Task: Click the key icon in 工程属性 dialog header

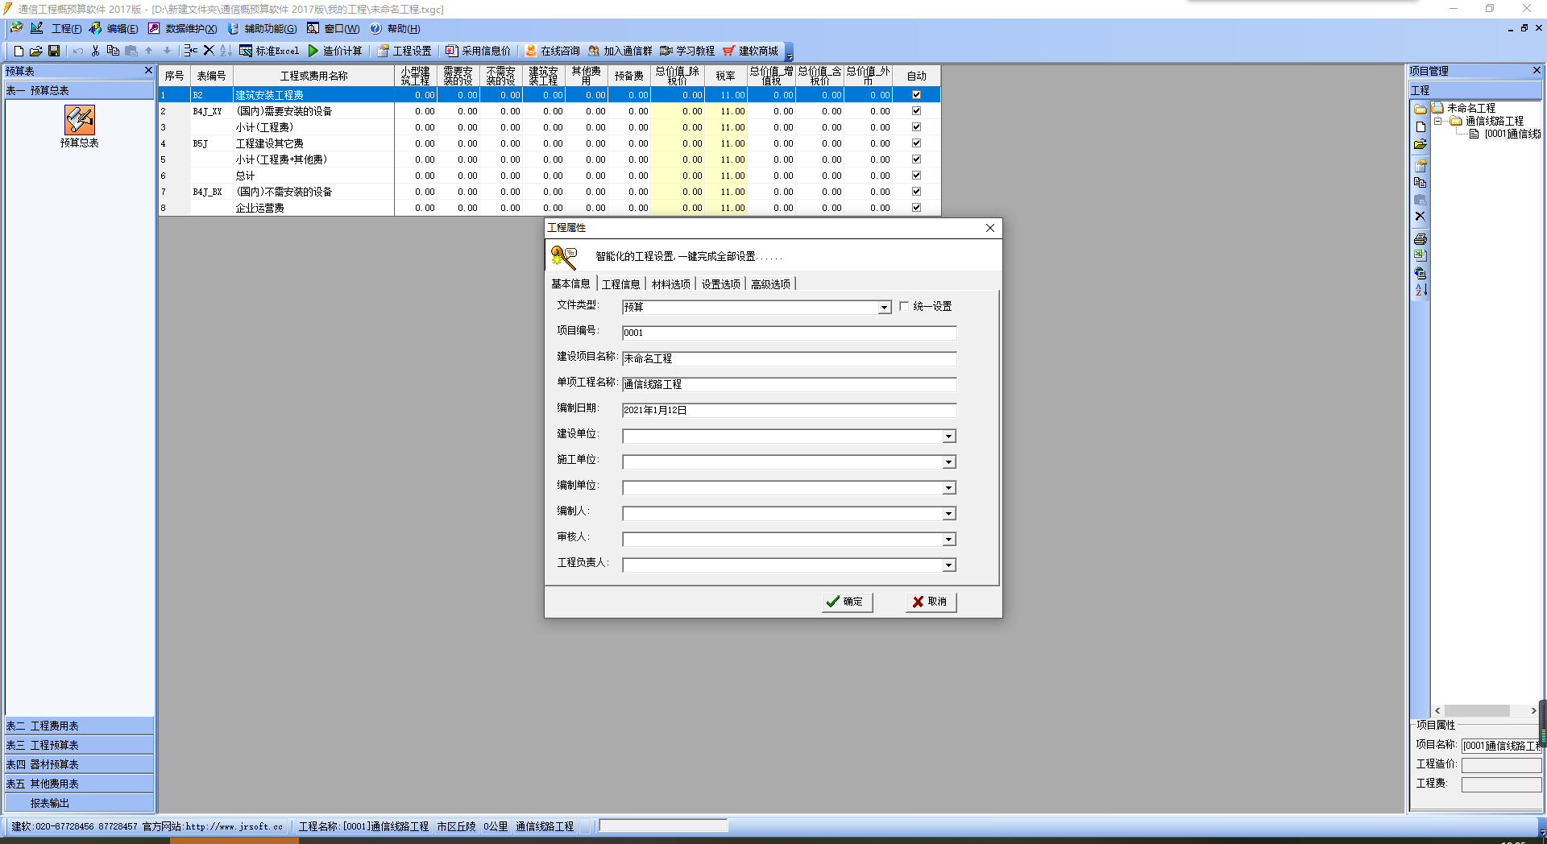Action: (564, 257)
